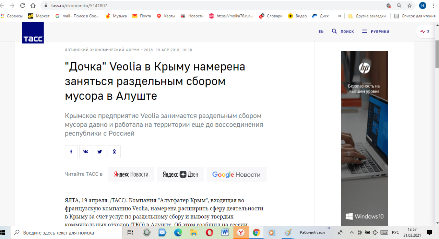
Task: Open the browser zoom control
Action: click(x=399, y=6)
